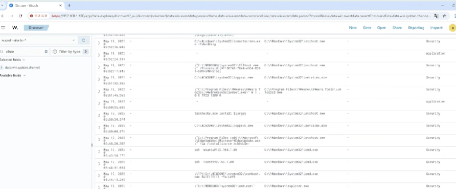Bookmark this page with the star icon
456x189 pixels.
click(444, 16)
